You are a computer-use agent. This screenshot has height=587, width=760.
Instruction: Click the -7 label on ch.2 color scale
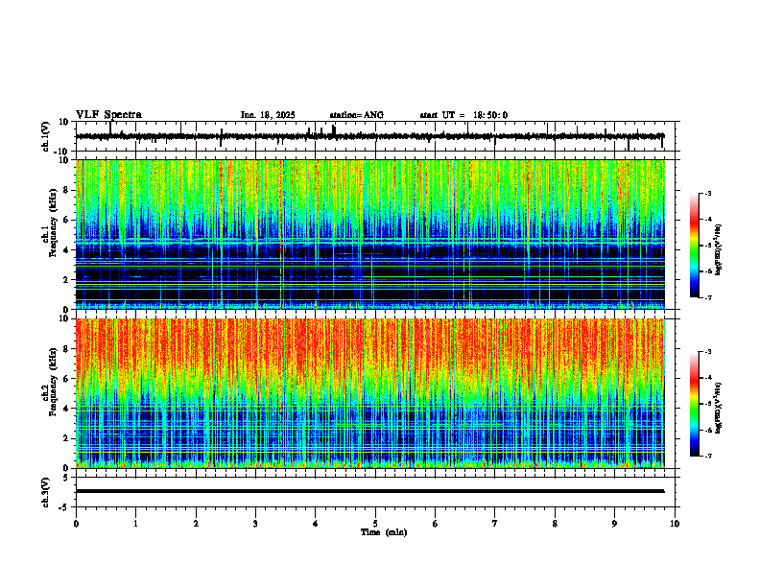pos(707,456)
